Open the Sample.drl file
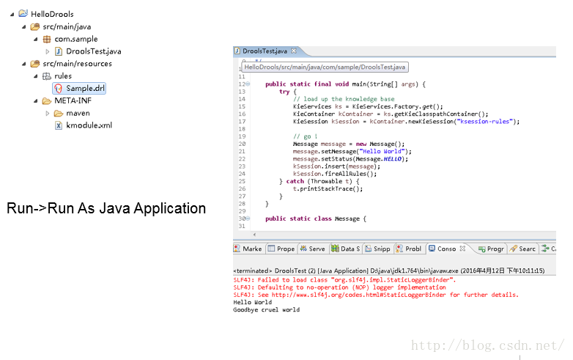Screen dimensions: 573x360 pyautogui.click(x=85, y=89)
